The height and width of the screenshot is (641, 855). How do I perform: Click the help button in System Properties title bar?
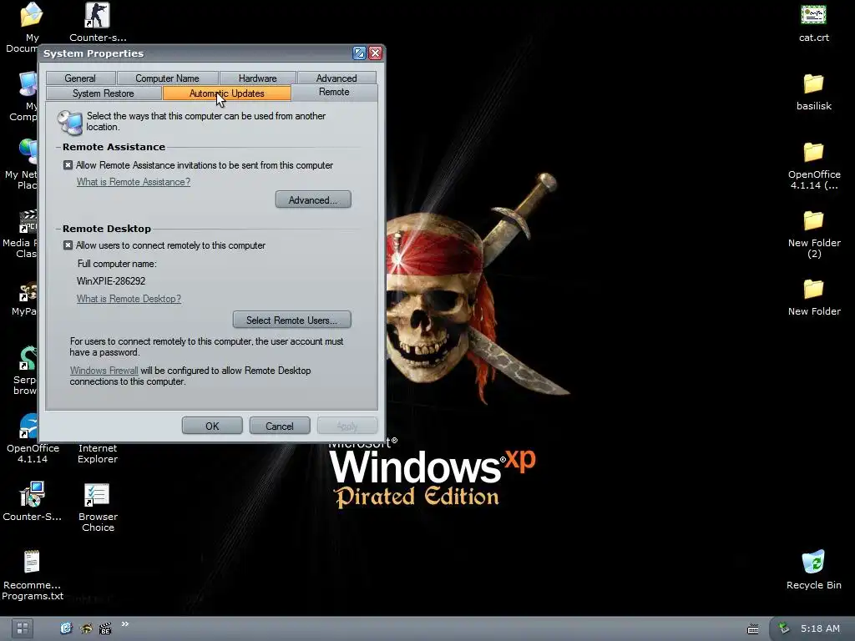(359, 53)
